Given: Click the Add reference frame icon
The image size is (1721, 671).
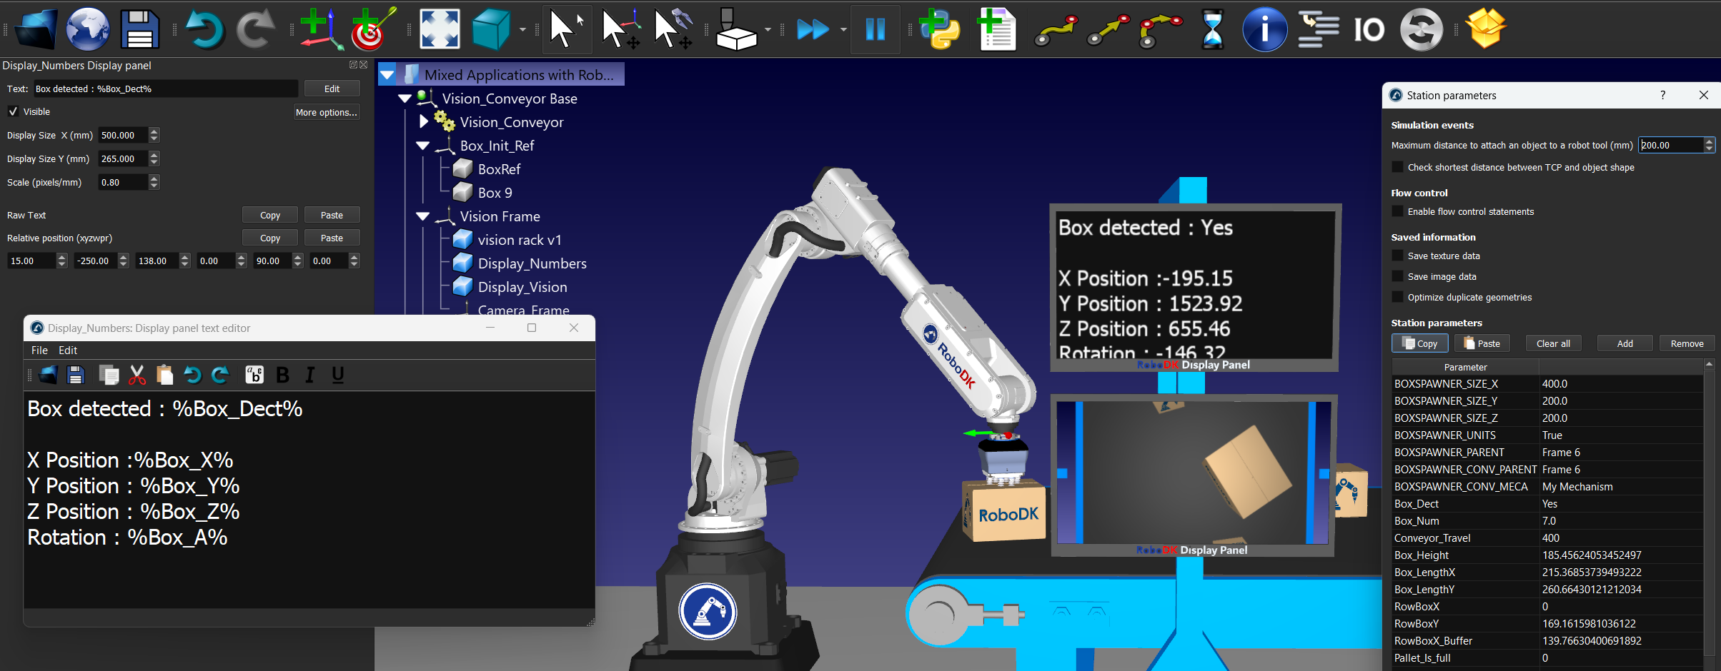Looking at the screenshot, I should [x=318, y=29].
